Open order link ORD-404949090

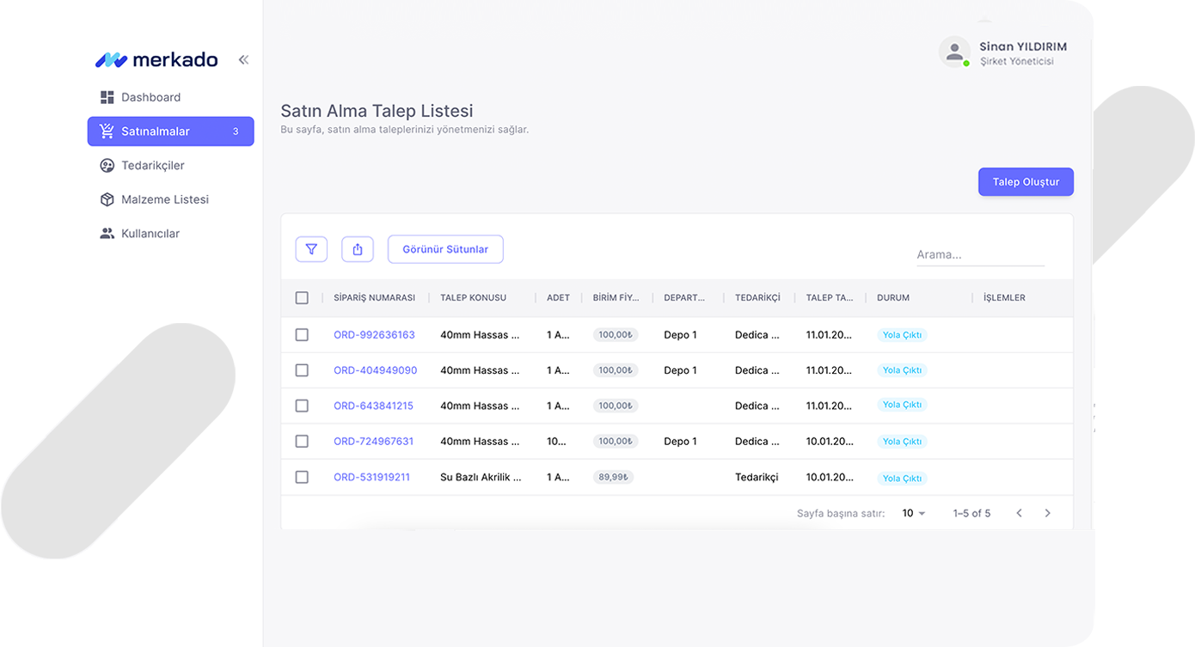point(375,370)
